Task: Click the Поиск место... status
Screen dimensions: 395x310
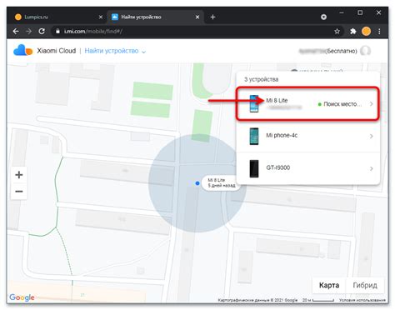Action: 340,104
